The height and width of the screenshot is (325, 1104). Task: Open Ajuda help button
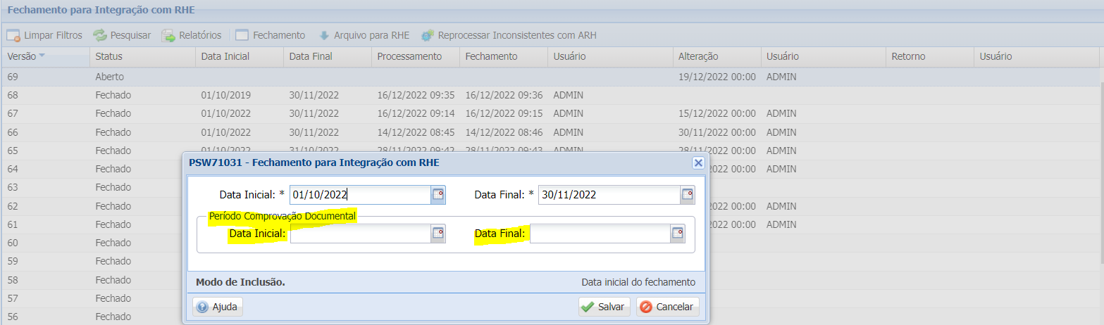218,307
